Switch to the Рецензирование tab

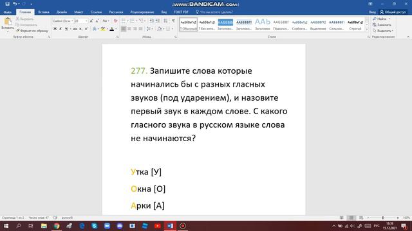click(x=142, y=12)
